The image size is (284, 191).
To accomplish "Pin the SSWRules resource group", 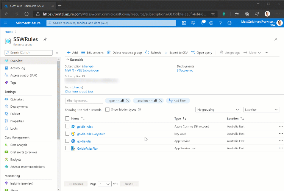I will tap(45, 39).
